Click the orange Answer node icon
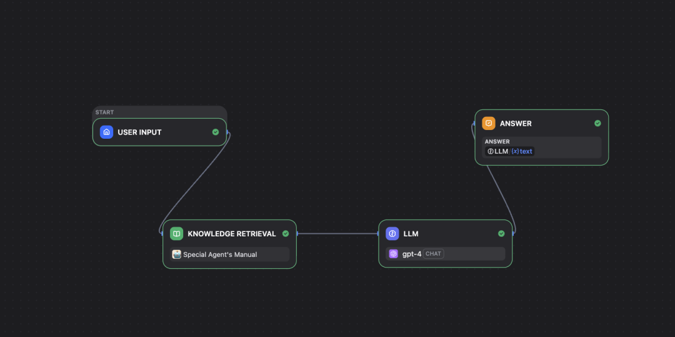The width and height of the screenshot is (675, 337). click(489, 124)
